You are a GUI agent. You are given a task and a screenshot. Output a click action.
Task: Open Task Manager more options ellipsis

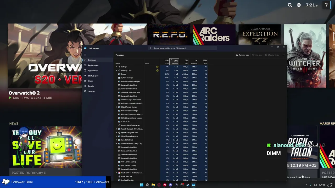(283, 55)
